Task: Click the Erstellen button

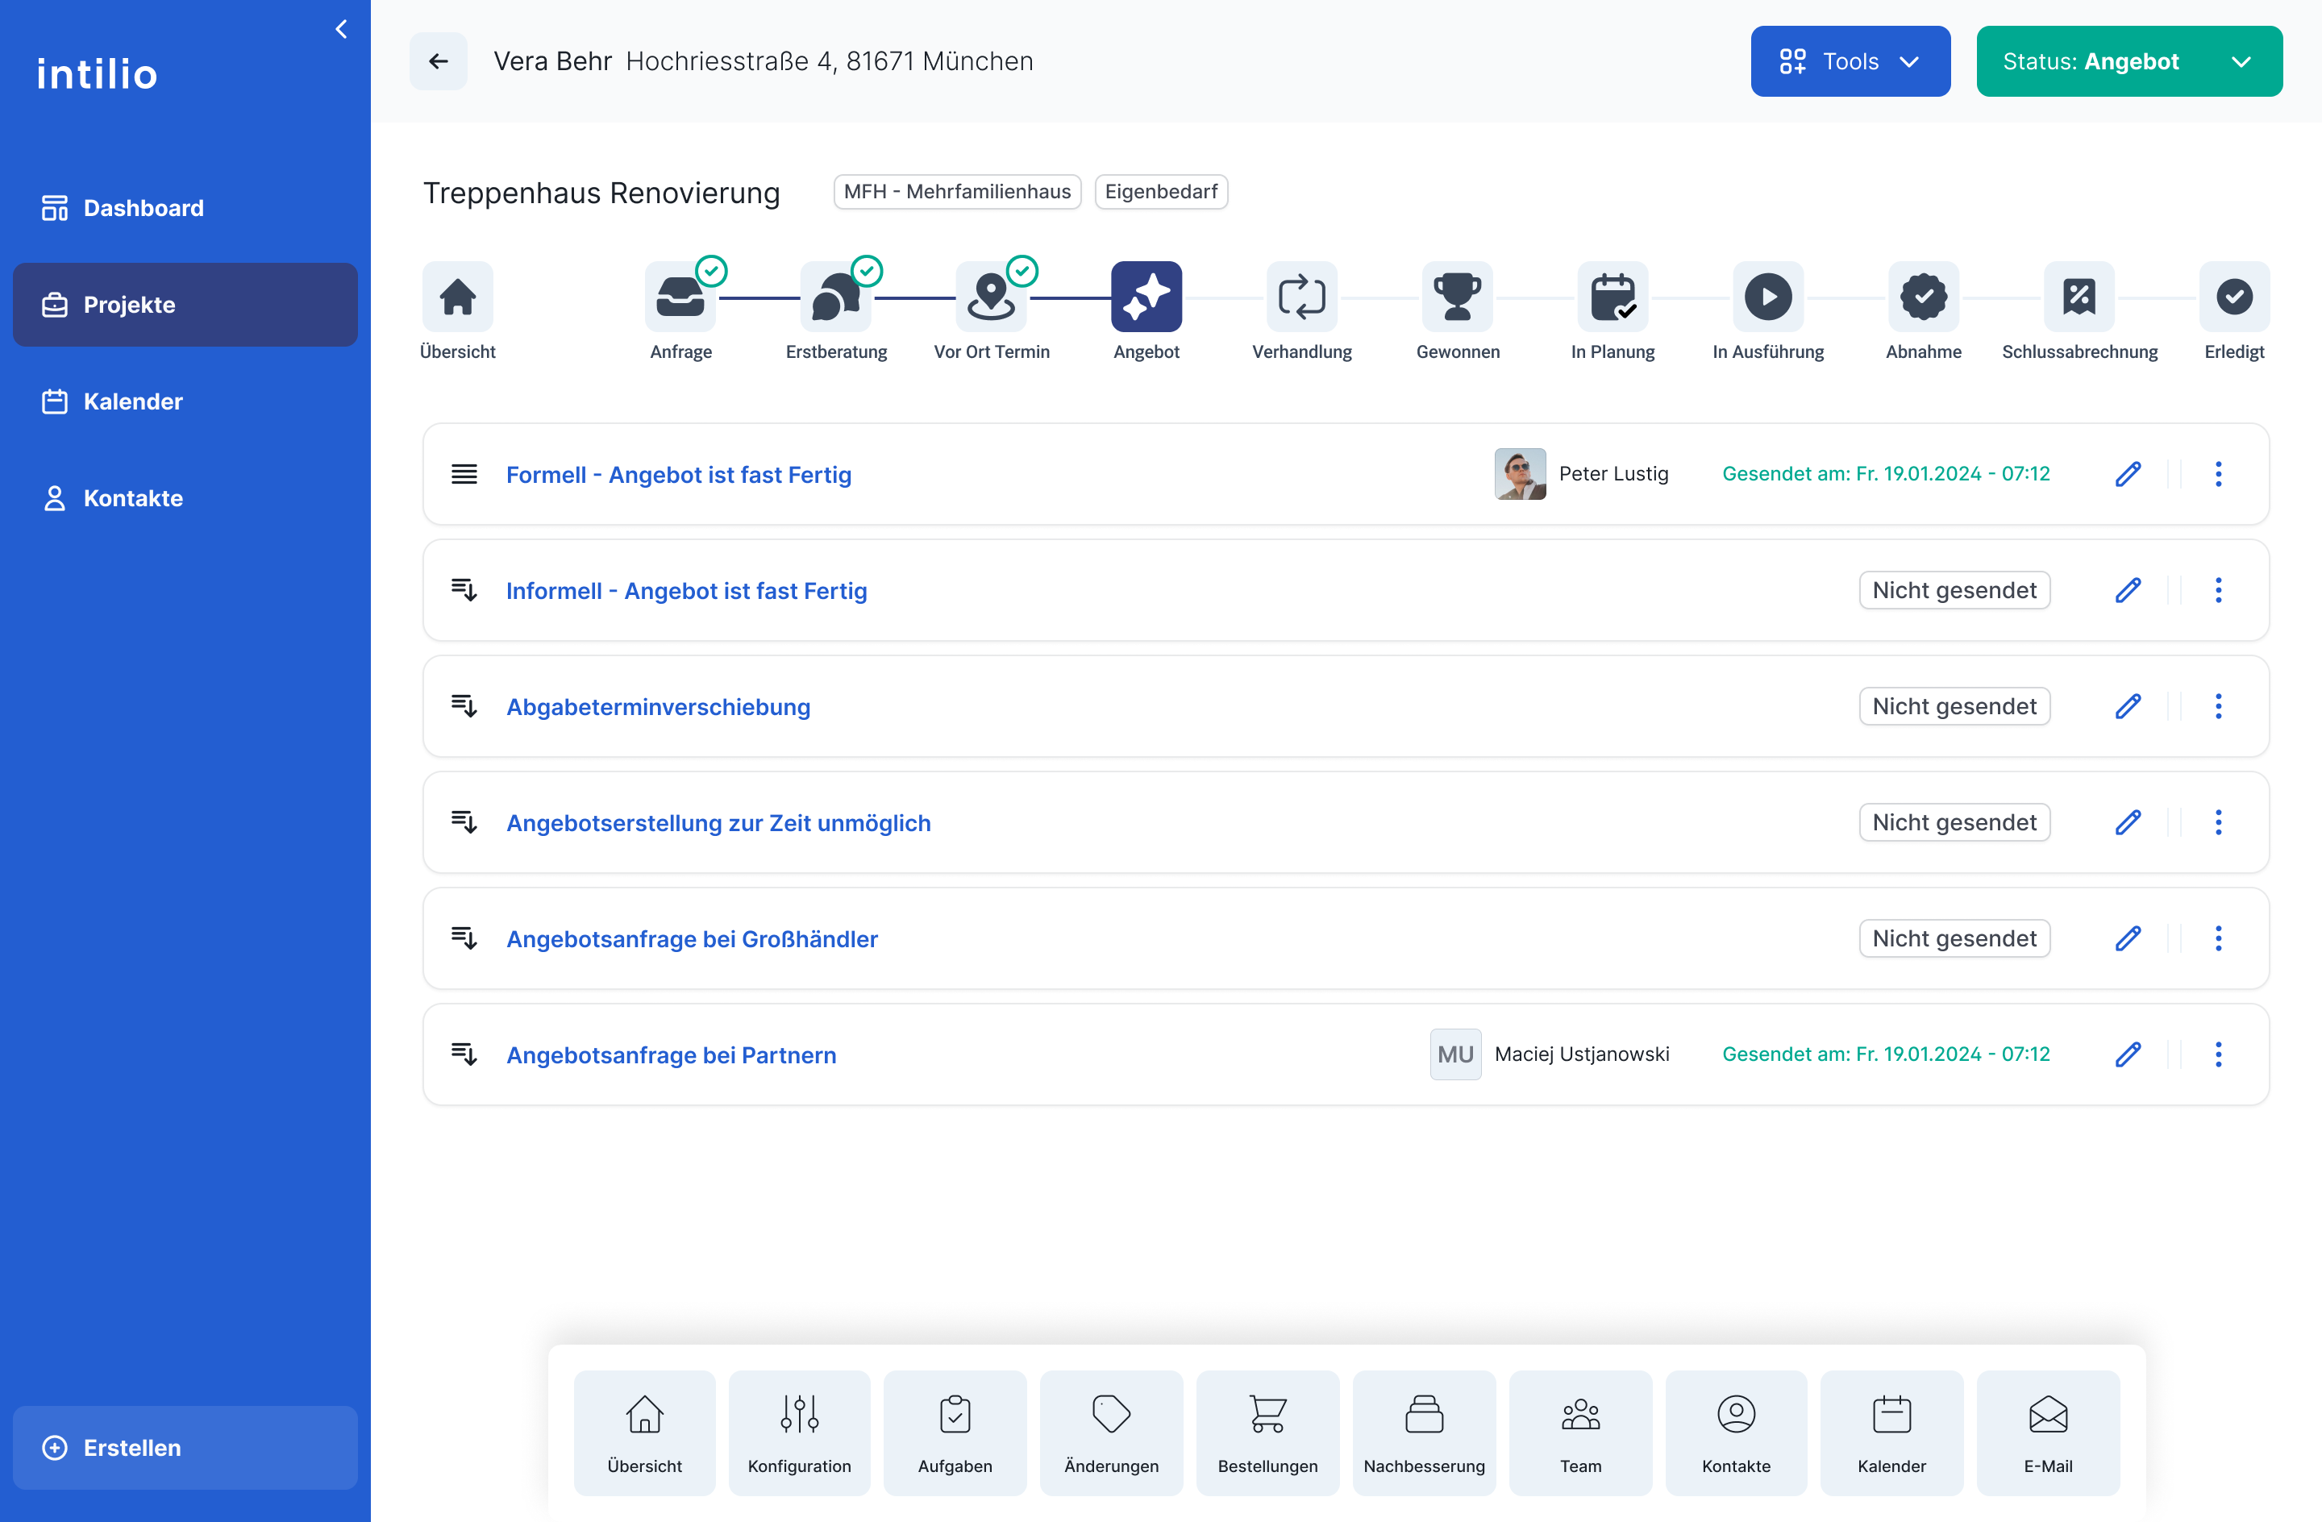Action: 185,1447
